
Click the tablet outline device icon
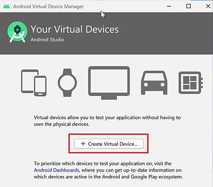pos(28,81)
